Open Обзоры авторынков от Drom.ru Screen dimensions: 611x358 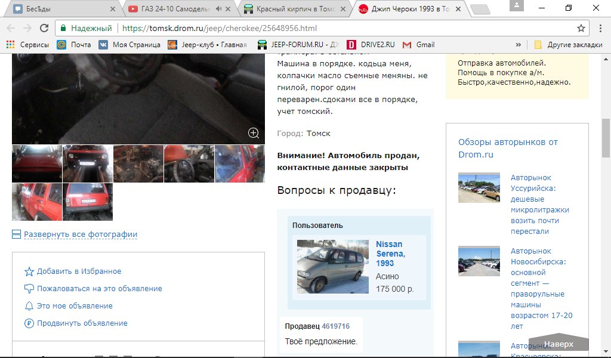[508, 148]
